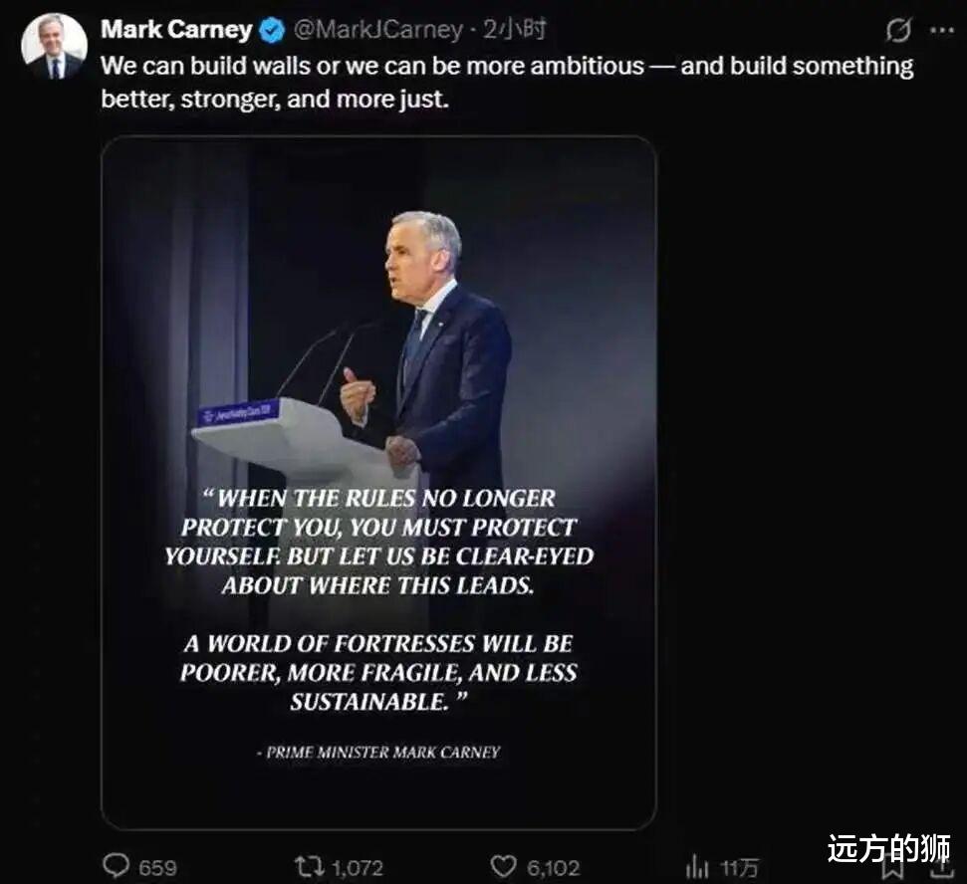Click the 2小时 post timestamp
Screen dimensions: 967x884
tap(514, 31)
